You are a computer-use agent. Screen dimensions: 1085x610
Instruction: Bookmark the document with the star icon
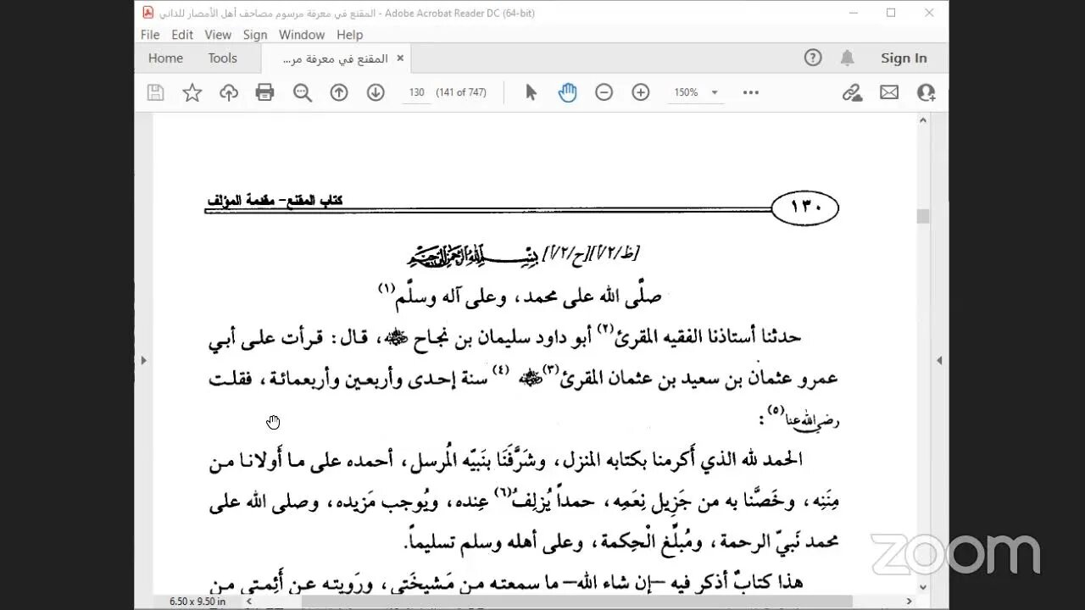point(192,92)
